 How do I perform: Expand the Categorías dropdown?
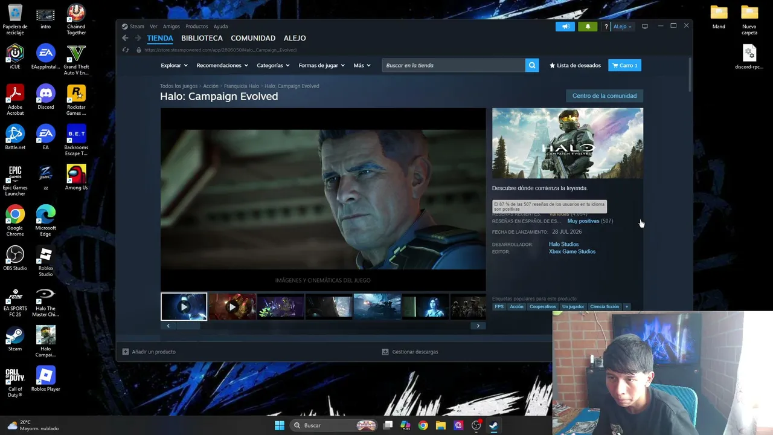pos(273,65)
